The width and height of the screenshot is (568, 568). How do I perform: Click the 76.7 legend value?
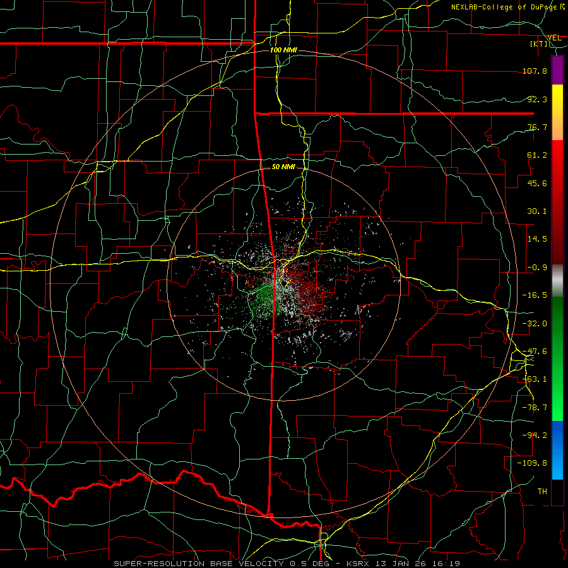point(537,127)
